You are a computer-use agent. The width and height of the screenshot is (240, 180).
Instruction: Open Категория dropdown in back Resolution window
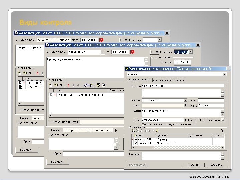click(x=159, y=40)
